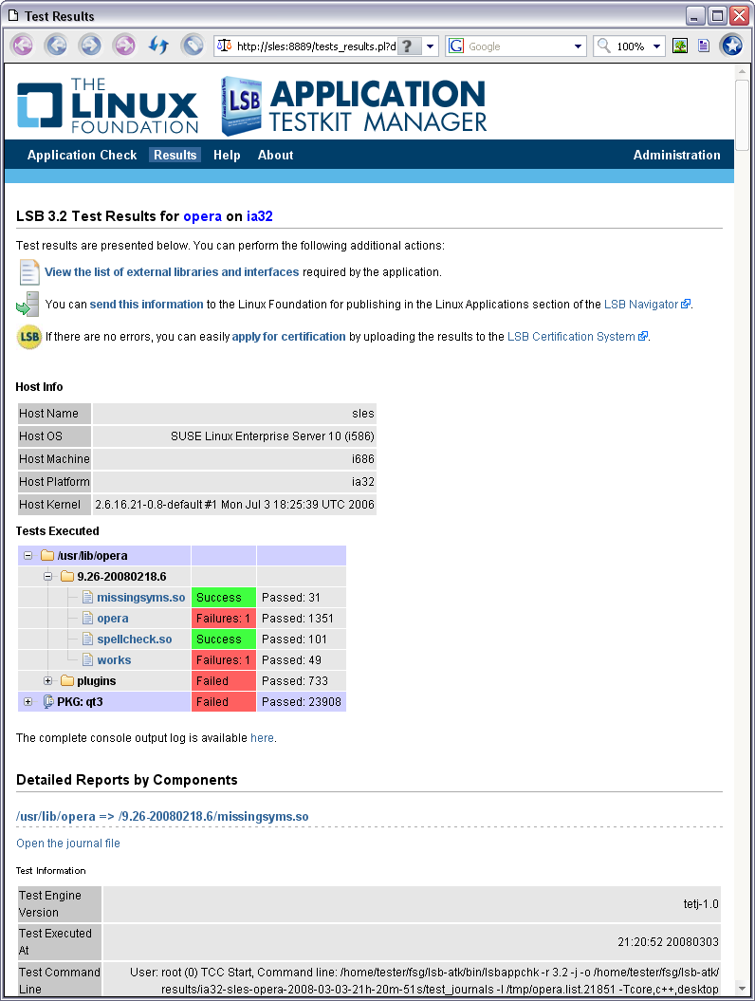
Task: Click the tetj-1.0 engine version value
Action: pyautogui.click(x=701, y=904)
